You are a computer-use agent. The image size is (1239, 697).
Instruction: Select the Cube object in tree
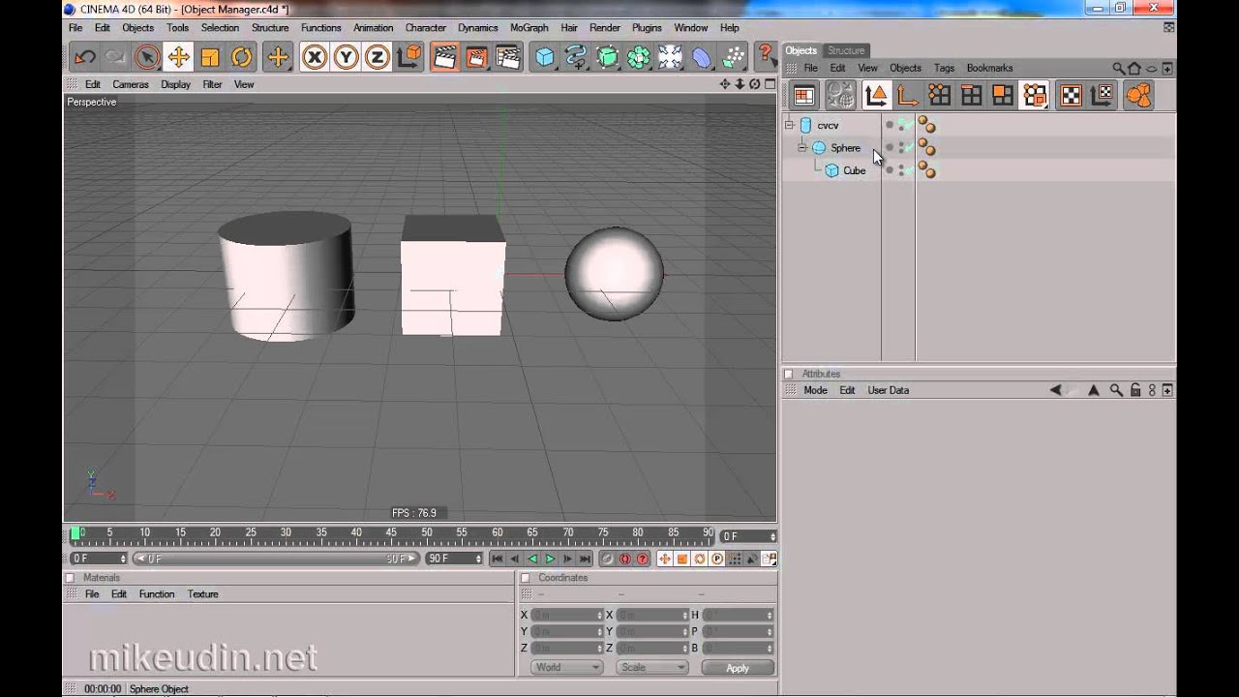tap(854, 170)
